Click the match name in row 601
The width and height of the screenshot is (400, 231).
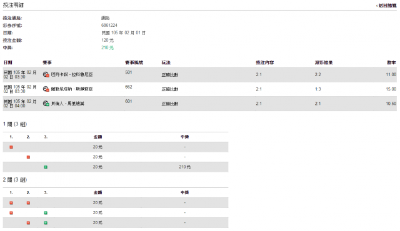(x=67, y=104)
